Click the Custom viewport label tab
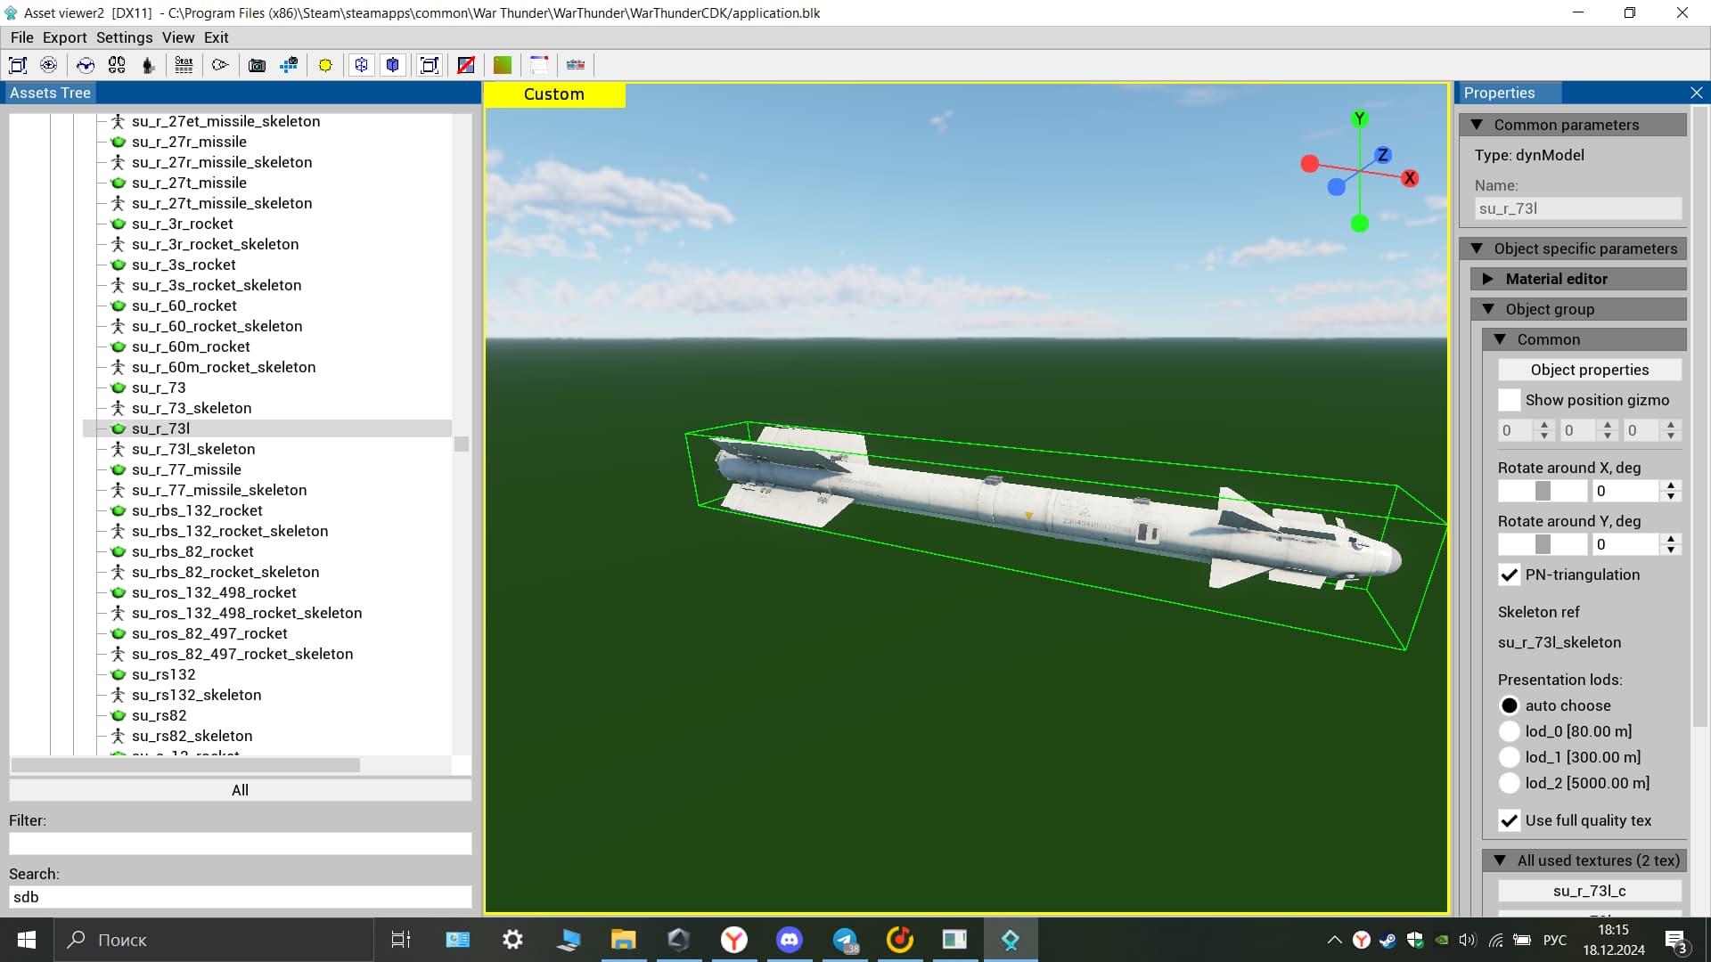This screenshot has height=962, width=1711. coord(554,94)
